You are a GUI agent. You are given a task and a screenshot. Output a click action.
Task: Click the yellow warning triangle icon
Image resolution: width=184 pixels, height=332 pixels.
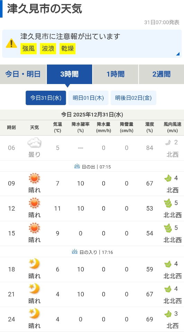click(x=11, y=43)
